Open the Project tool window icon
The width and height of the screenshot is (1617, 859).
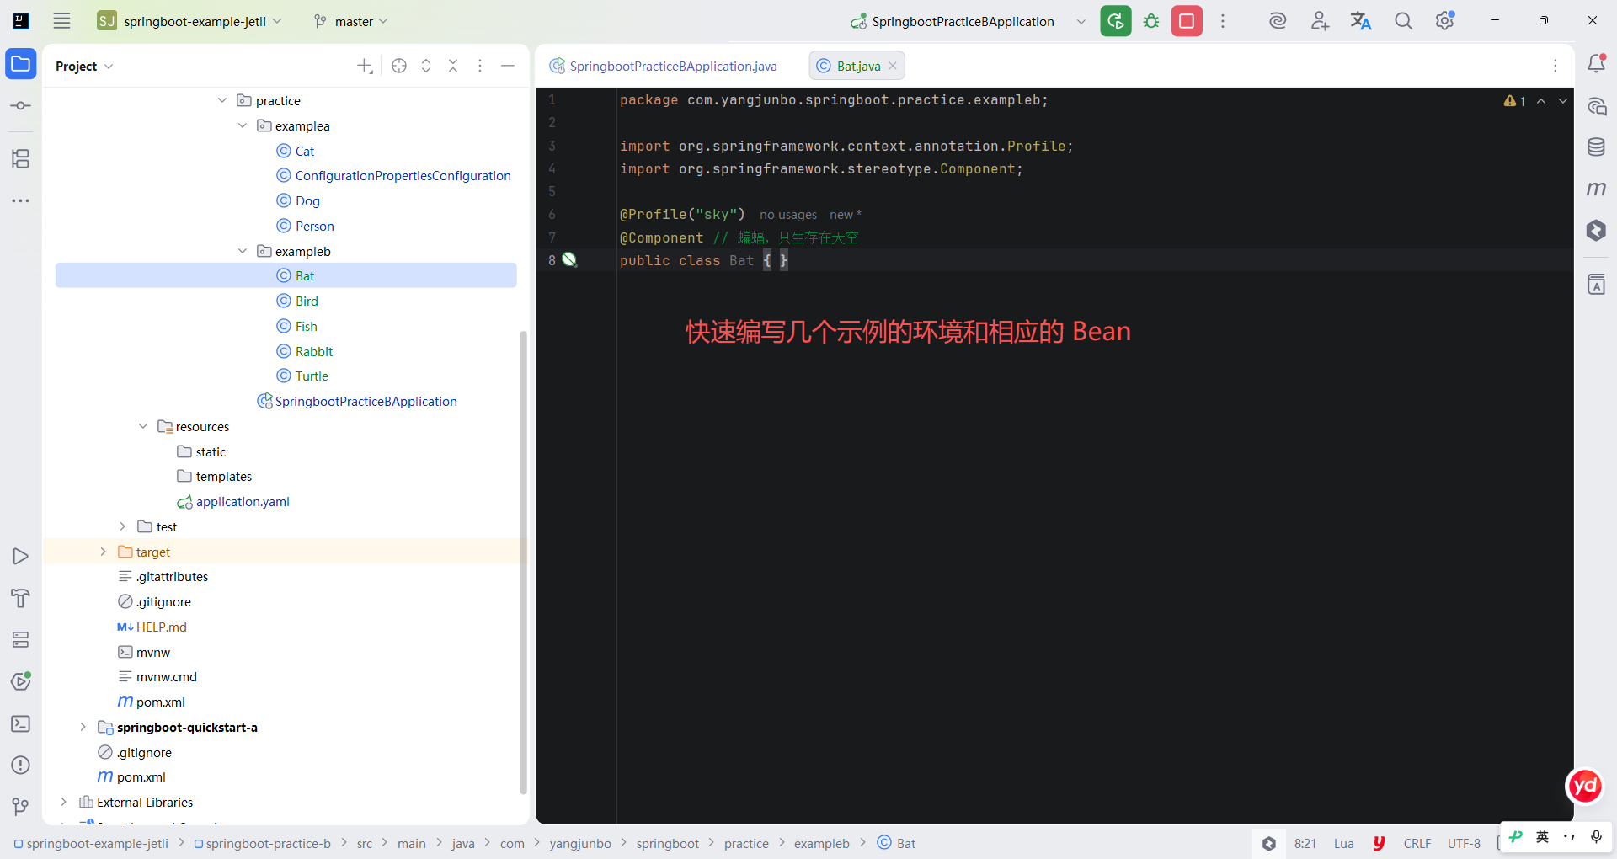pos(20,64)
